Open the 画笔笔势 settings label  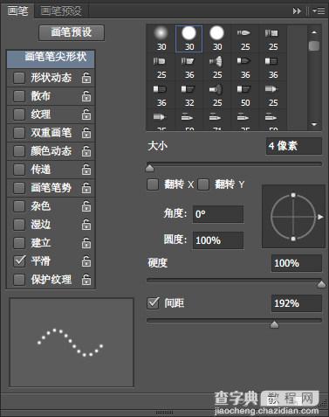coord(51,188)
